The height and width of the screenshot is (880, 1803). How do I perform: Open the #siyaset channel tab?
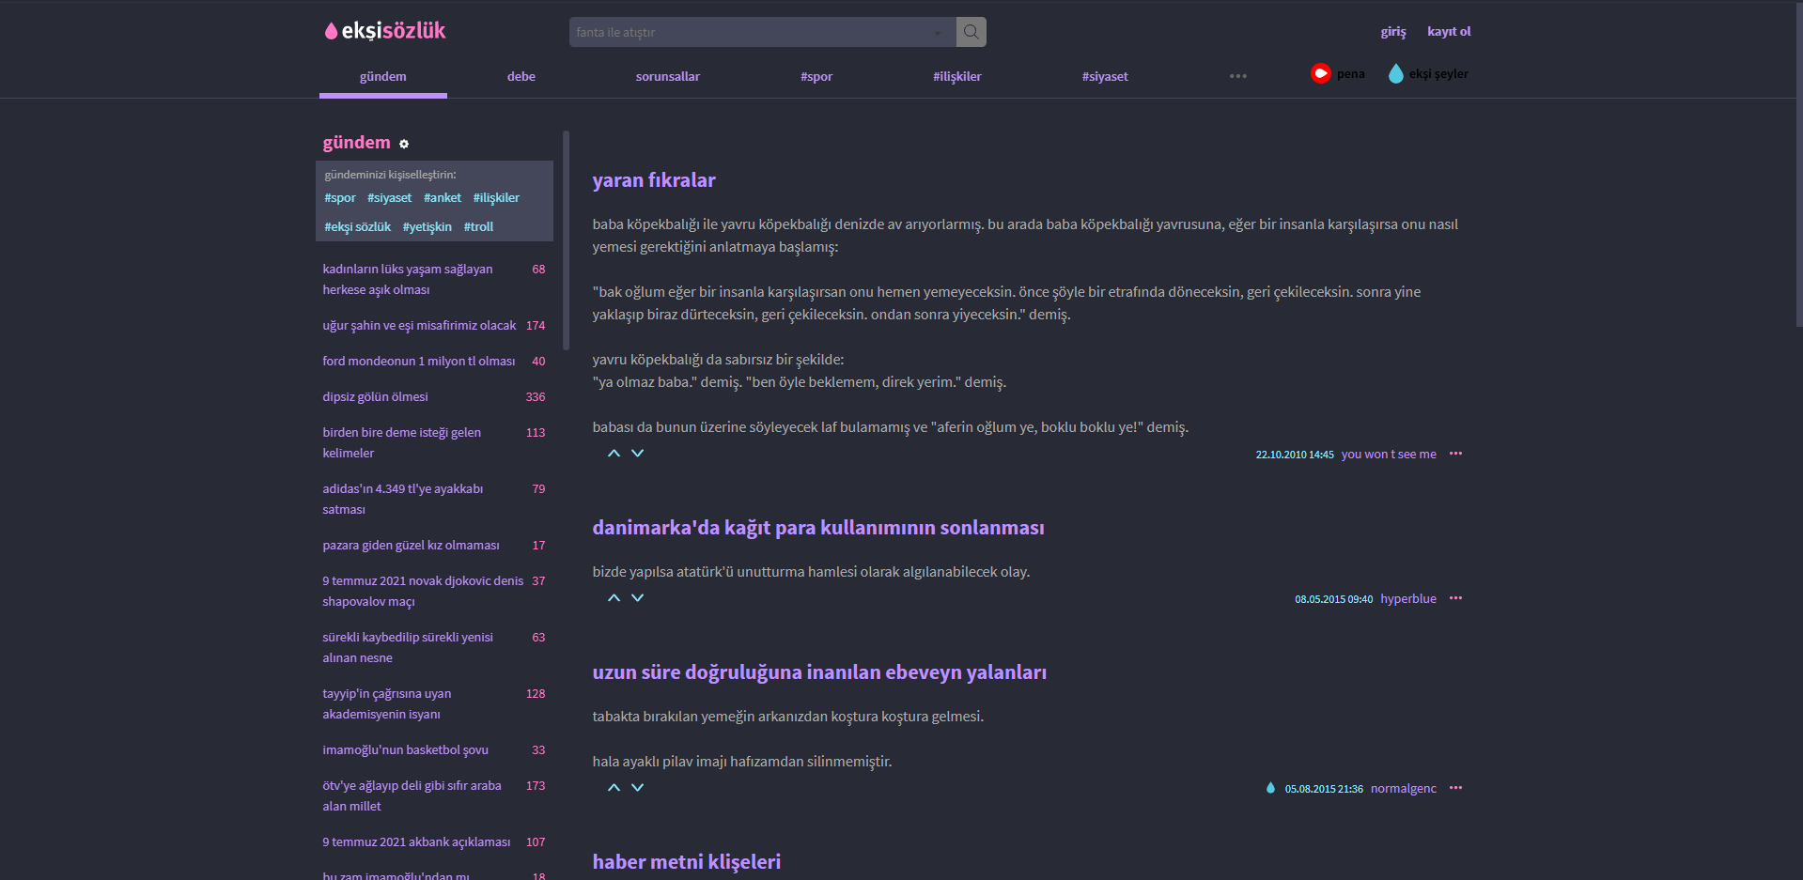(1104, 76)
